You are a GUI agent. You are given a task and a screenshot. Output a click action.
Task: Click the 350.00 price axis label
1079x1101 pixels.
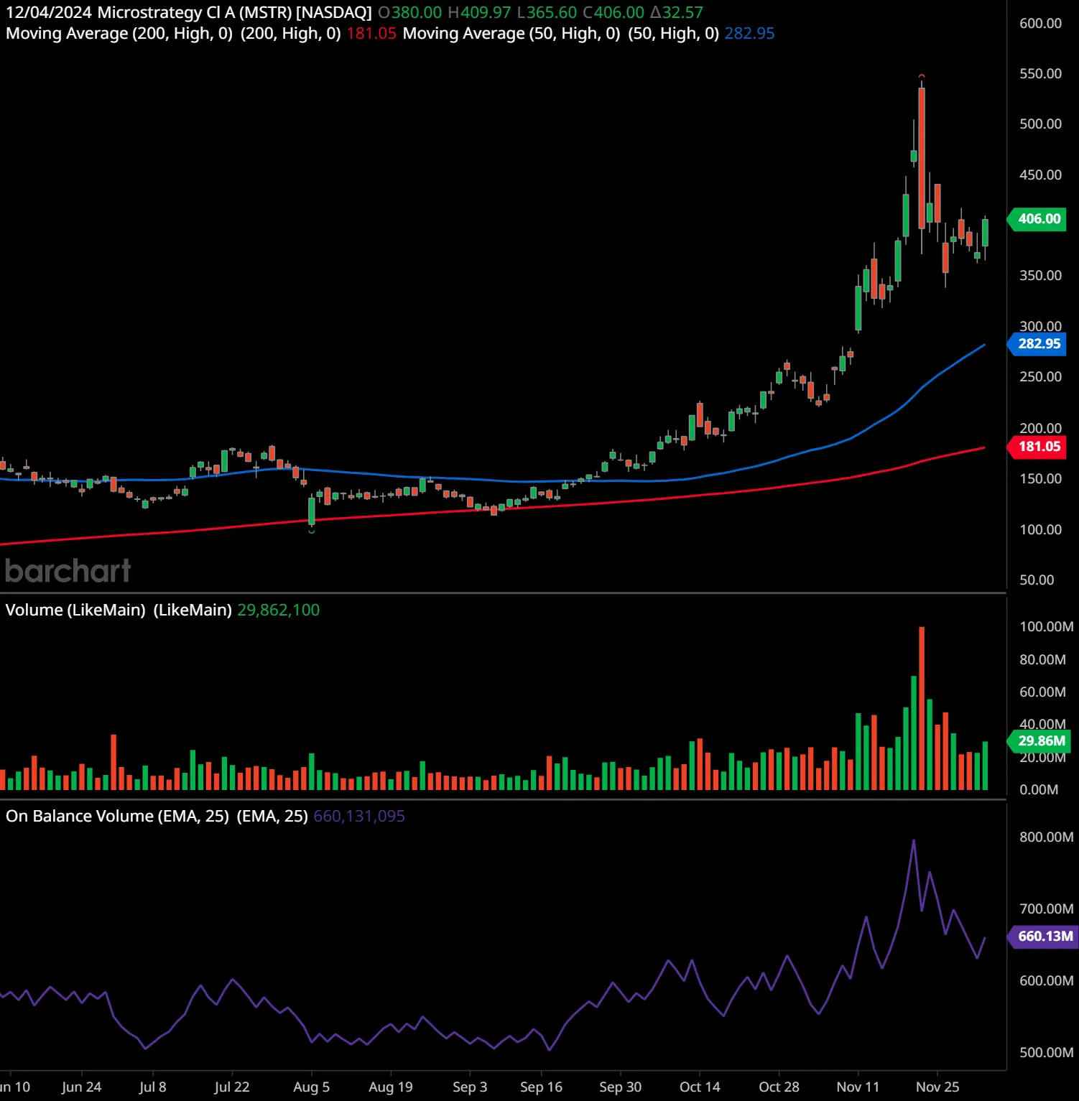(1040, 275)
